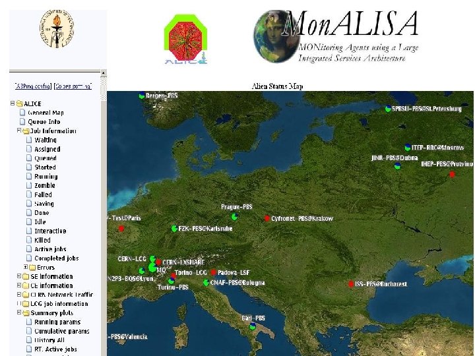Image resolution: width=475 pixels, height=356 pixels.
Task: Open the Completed jobs page
Action: pos(57,258)
